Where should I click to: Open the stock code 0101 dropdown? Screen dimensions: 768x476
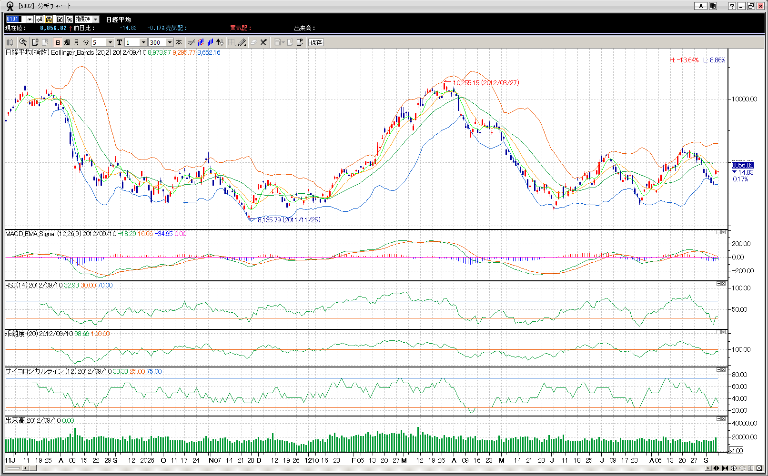[x=30, y=19]
